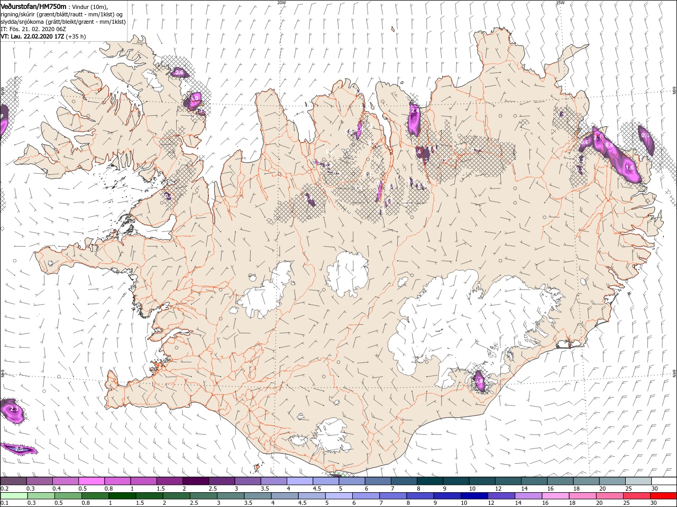The image size is (677, 507).
Task: Click the '20W' longitude label
Action: tap(281, 3)
